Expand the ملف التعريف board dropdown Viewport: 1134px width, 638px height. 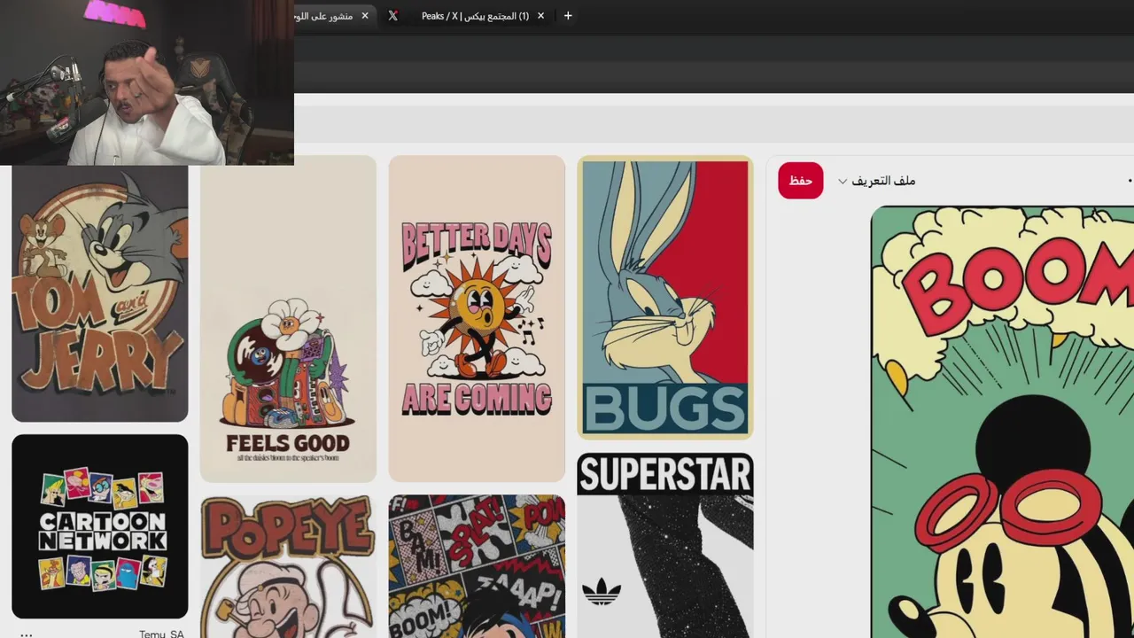click(876, 181)
